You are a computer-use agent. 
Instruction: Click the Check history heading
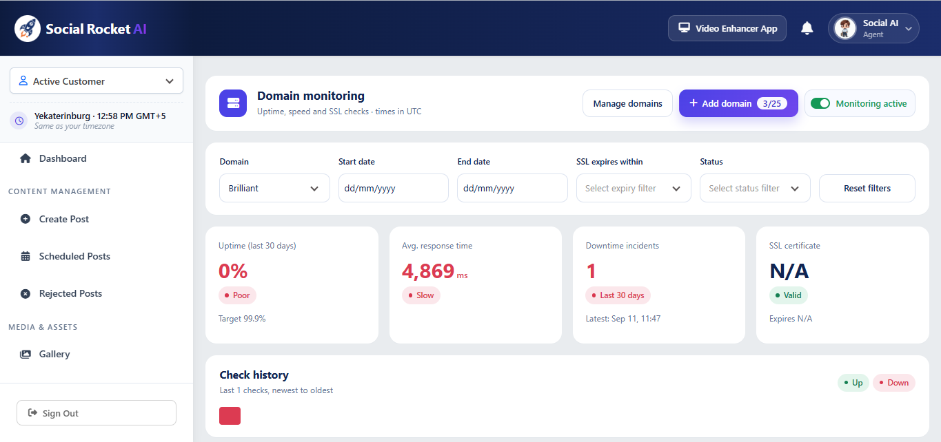point(254,375)
